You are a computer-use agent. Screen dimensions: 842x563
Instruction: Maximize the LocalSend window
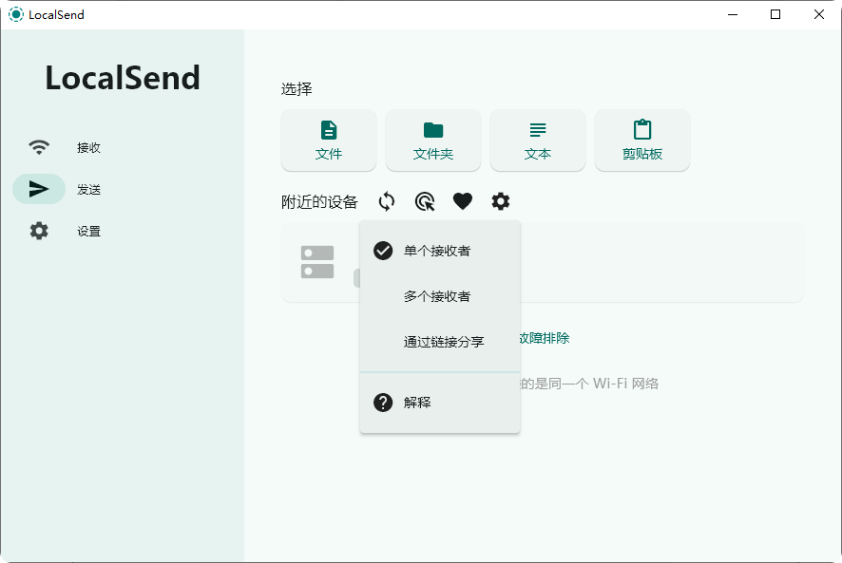tap(775, 14)
